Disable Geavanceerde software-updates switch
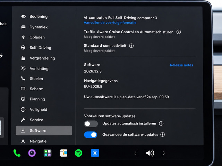The height and width of the screenshot is (166, 222). tap(91, 135)
